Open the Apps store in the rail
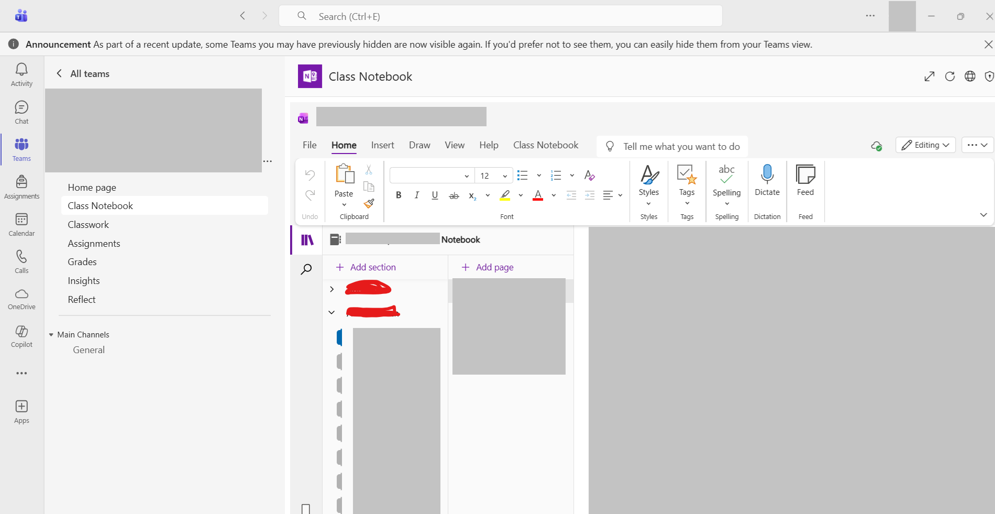This screenshot has width=995, height=514. [21, 411]
